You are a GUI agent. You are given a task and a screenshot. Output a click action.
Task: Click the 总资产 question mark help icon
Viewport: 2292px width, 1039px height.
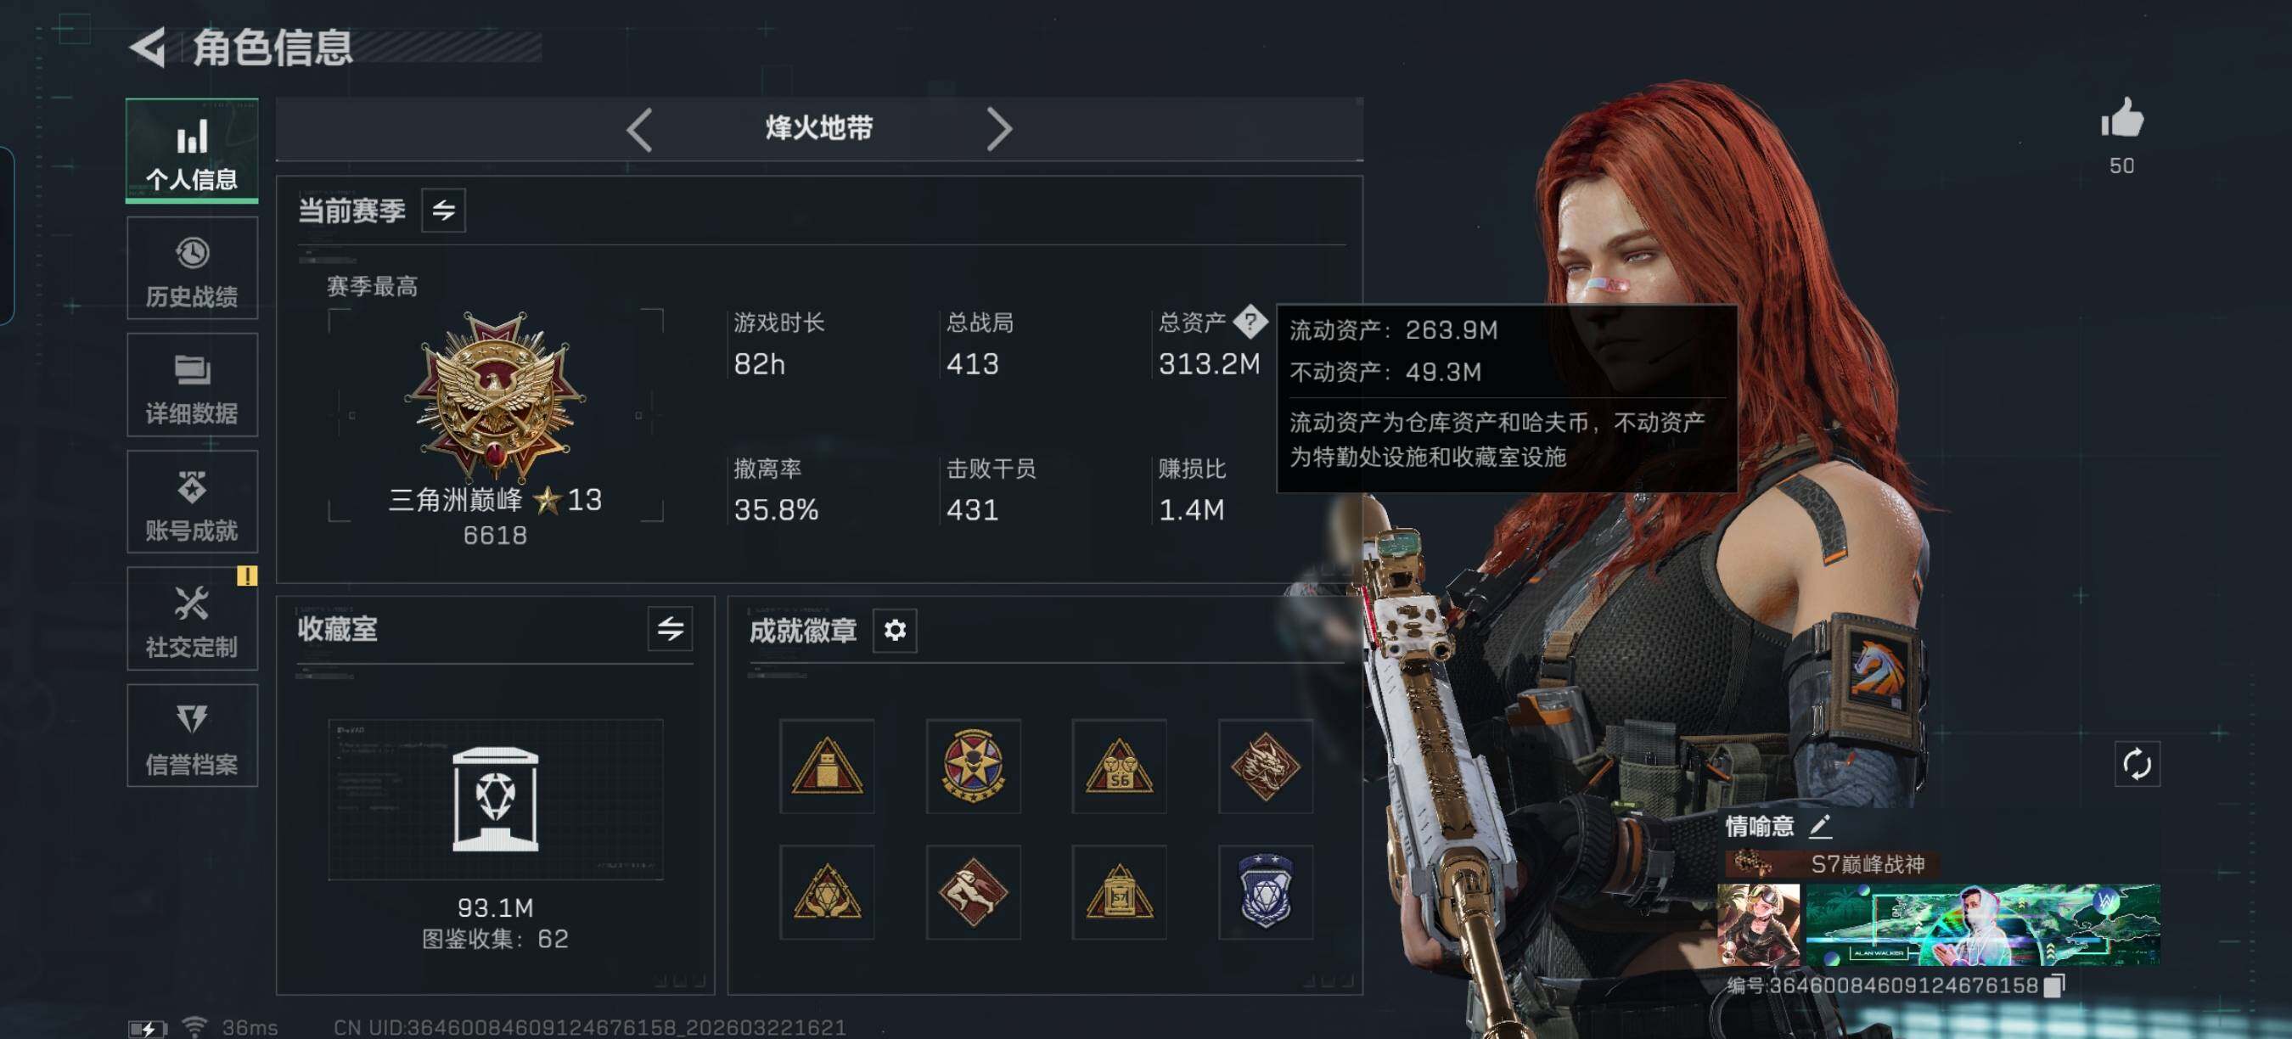(1250, 322)
